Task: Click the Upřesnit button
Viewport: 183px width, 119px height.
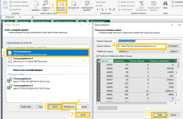Action: point(173,51)
